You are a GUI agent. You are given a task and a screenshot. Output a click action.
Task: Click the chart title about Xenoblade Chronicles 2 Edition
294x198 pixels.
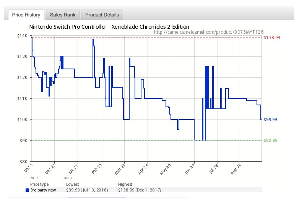[109, 27]
